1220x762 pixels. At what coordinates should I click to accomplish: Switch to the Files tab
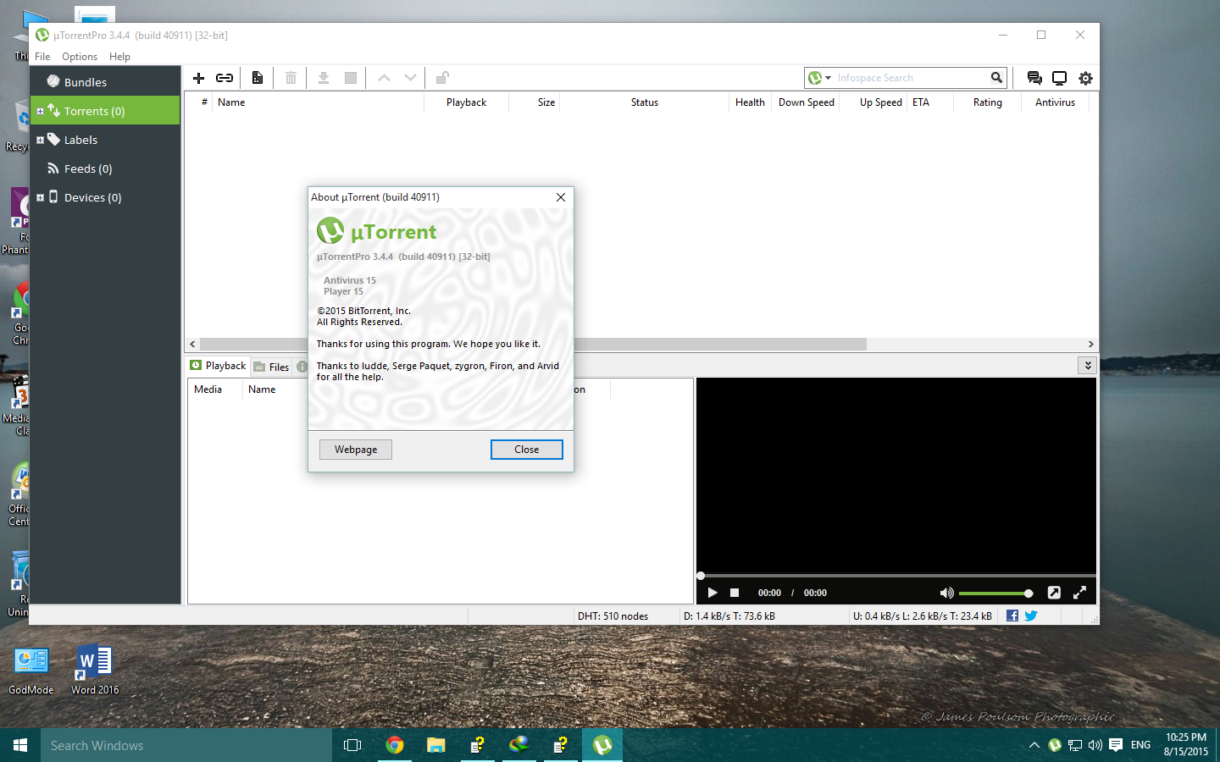[271, 367]
